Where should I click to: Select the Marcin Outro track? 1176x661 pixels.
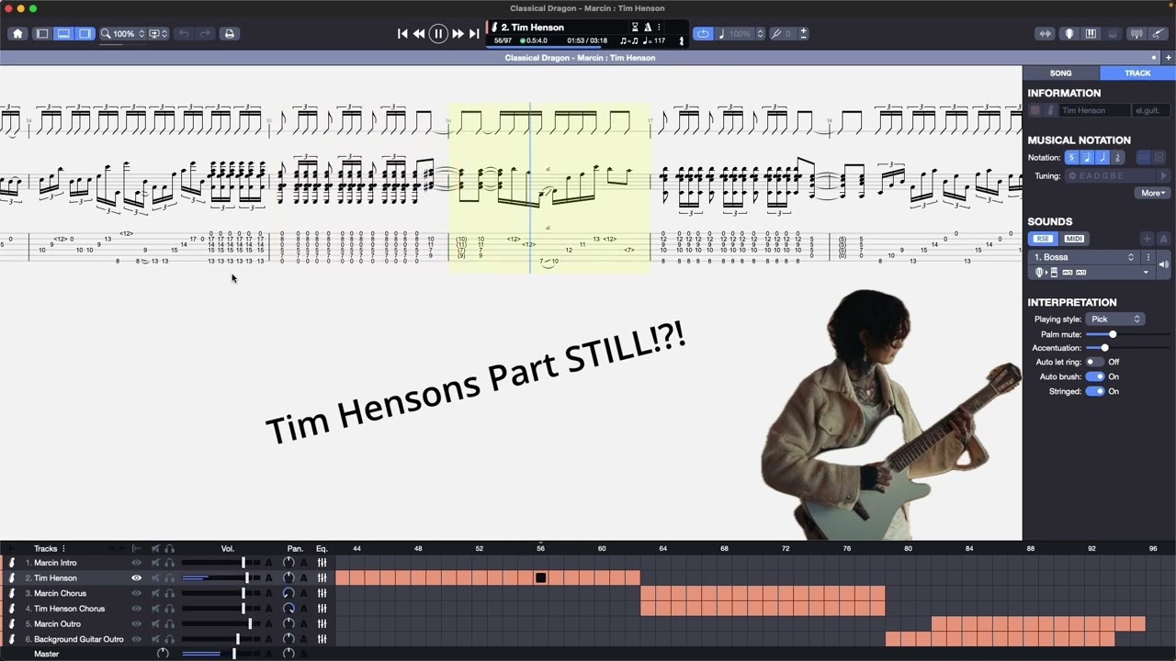click(57, 624)
